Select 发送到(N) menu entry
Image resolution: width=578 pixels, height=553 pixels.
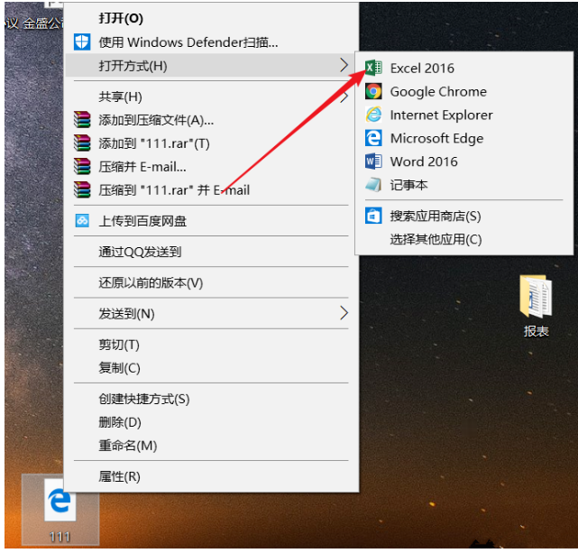click(211, 313)
